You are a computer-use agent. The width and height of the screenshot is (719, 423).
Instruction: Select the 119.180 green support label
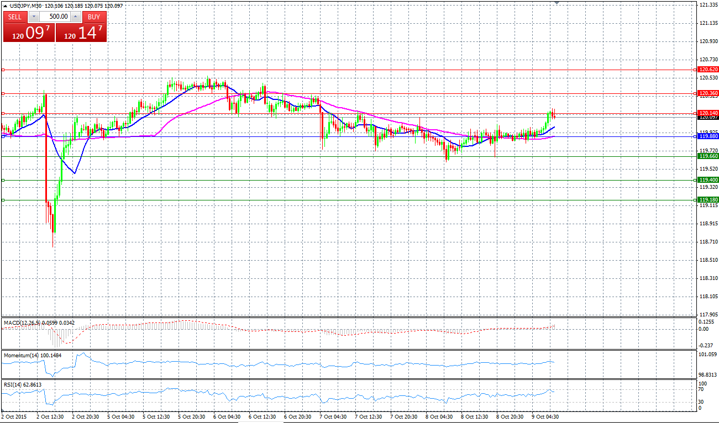click(708, 200)
